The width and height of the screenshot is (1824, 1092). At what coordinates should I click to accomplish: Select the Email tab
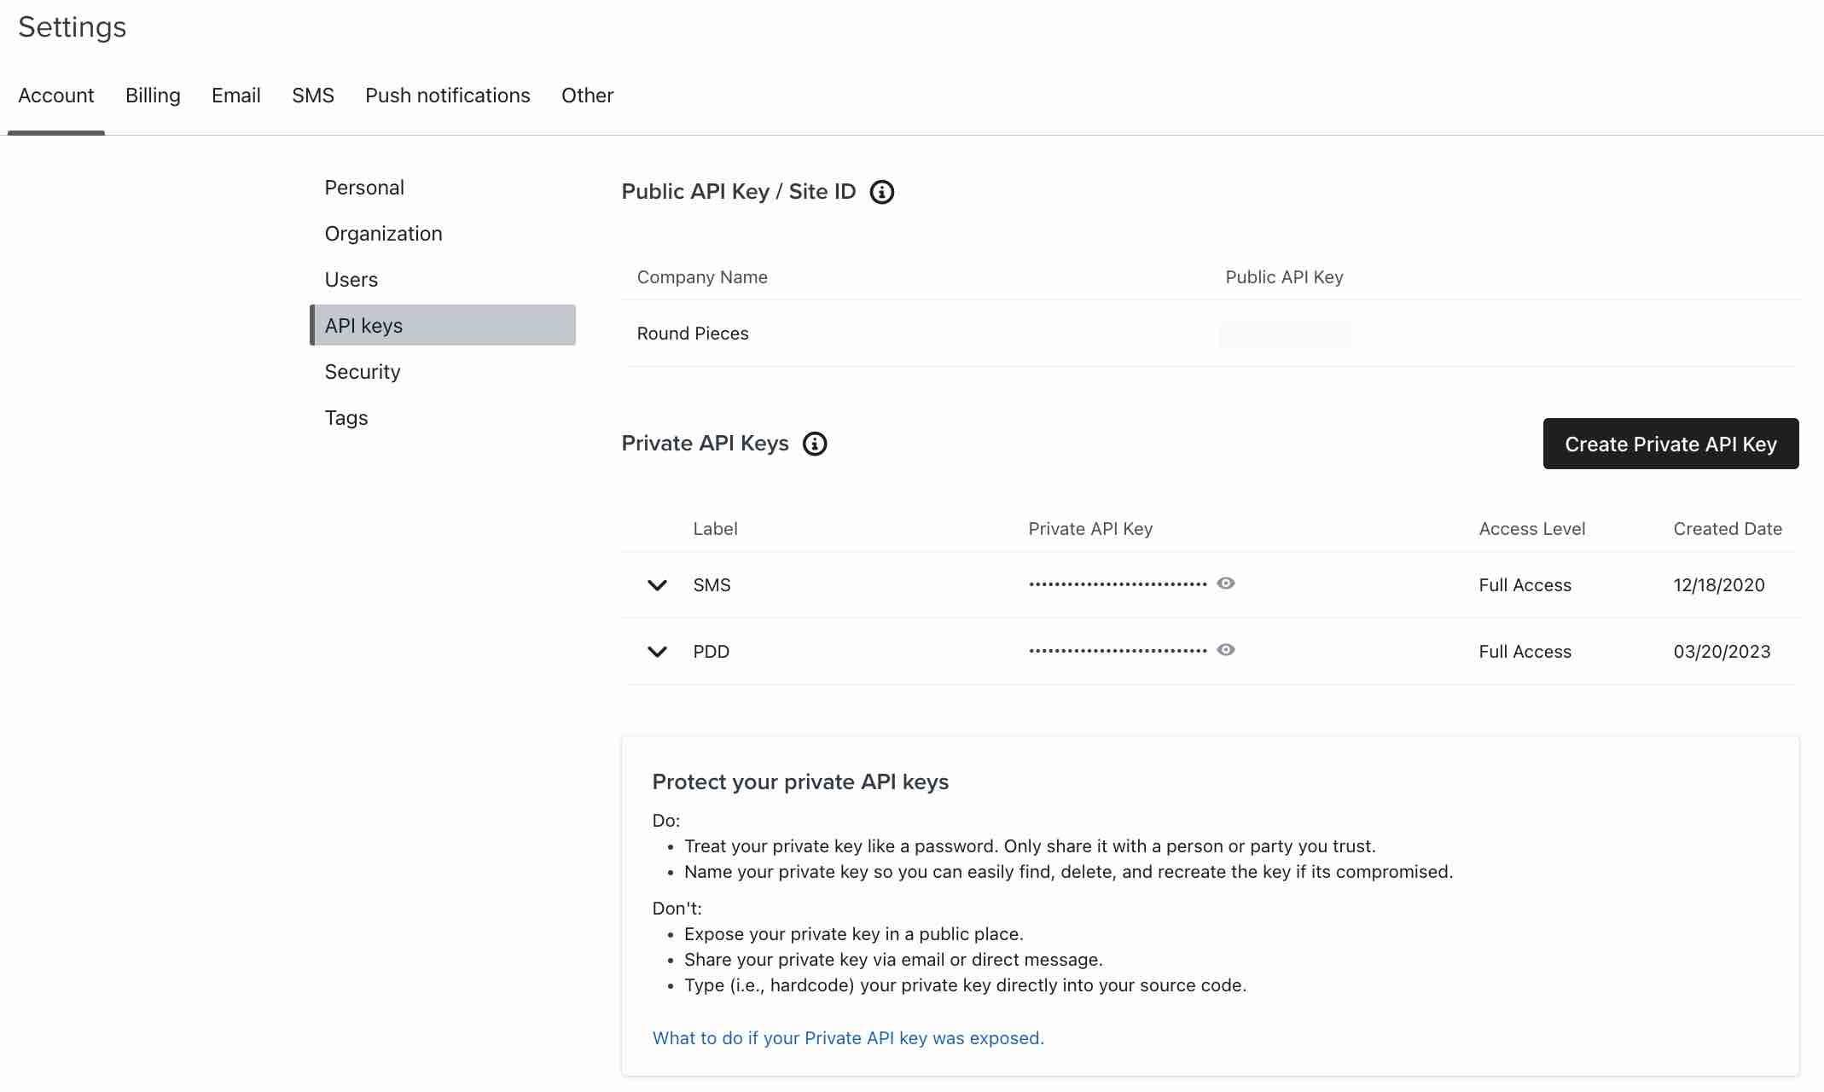click(x=235, y=95)
